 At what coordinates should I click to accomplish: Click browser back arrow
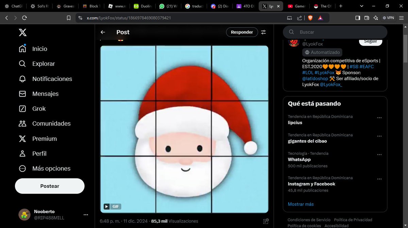coord(7,18)
